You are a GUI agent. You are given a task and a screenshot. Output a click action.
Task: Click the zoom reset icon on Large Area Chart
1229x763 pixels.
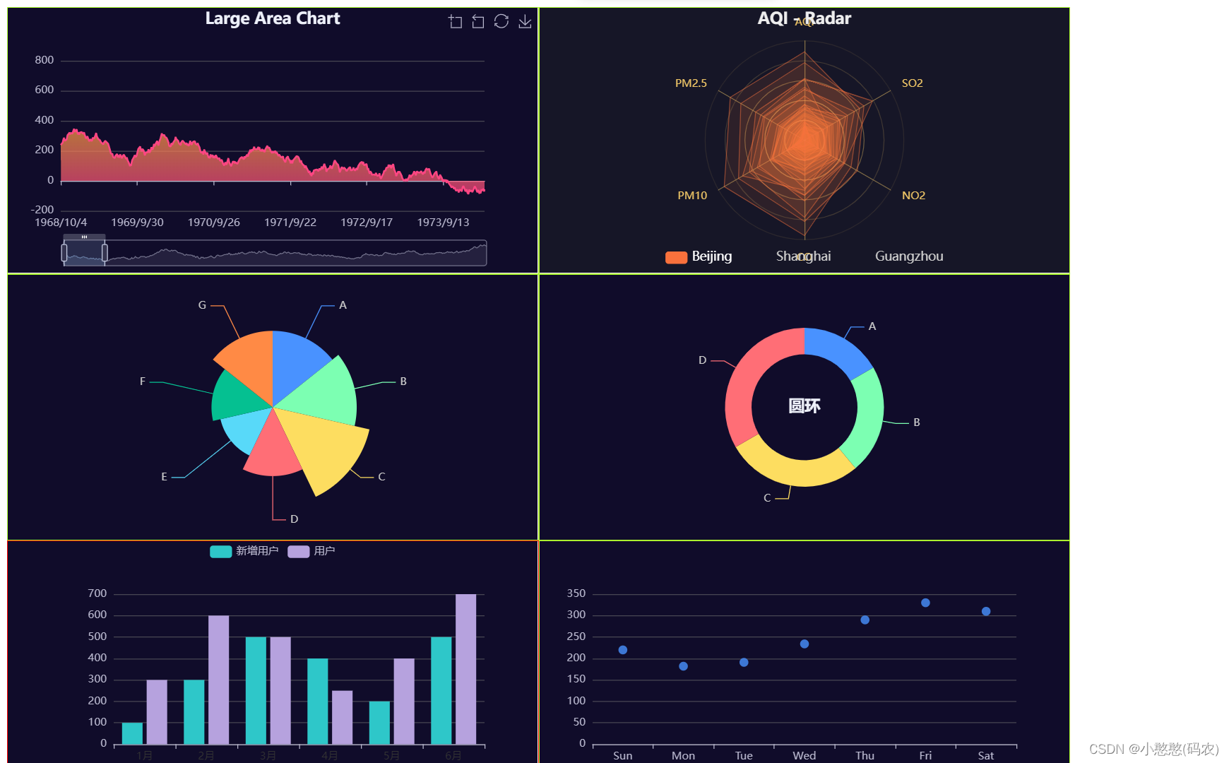(477, 21)
